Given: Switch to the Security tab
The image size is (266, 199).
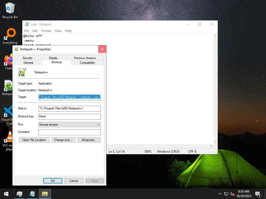Looking at the screenshot, I should coord(28,58).
